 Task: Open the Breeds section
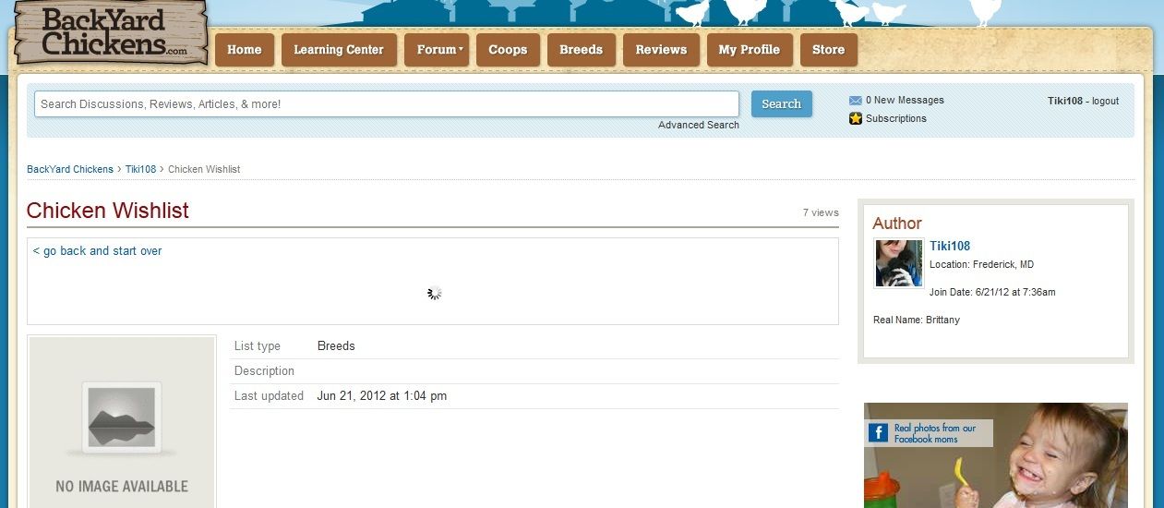tap(581, 50)
